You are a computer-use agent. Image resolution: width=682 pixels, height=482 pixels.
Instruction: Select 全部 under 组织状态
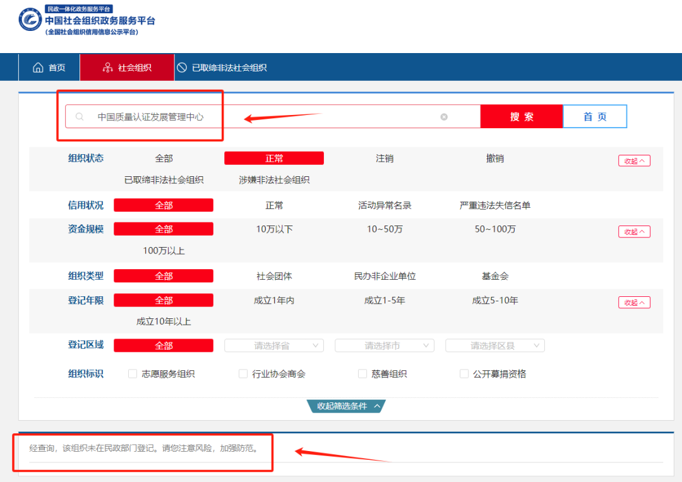pos(164,159)
